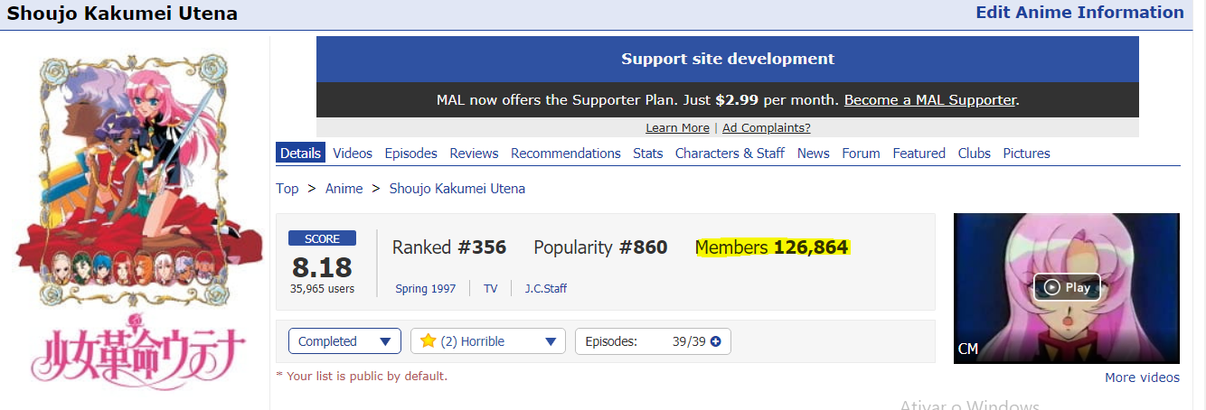Click the plus icon to increment episodes
The width and height of the screenshot is (1206, 410).
click(716, 341)
